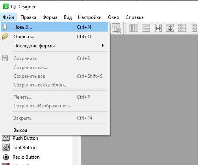
Task: Choose Открыть... menu entry
Action: pos(55,37)
